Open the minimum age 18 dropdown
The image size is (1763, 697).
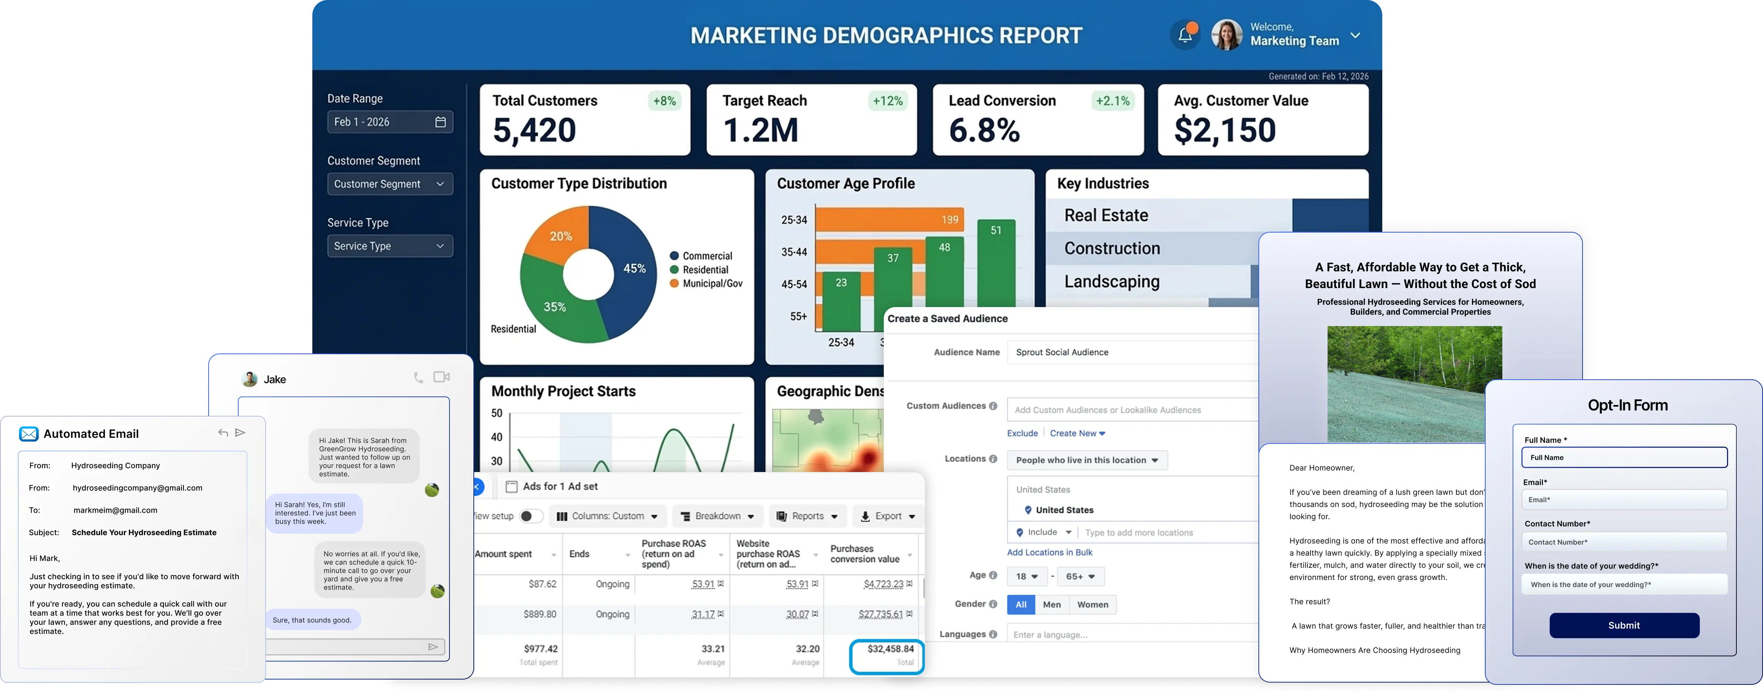(x=1027, y=577)
